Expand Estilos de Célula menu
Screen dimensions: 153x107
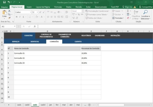pyautogui.click(x=94, y=18)
